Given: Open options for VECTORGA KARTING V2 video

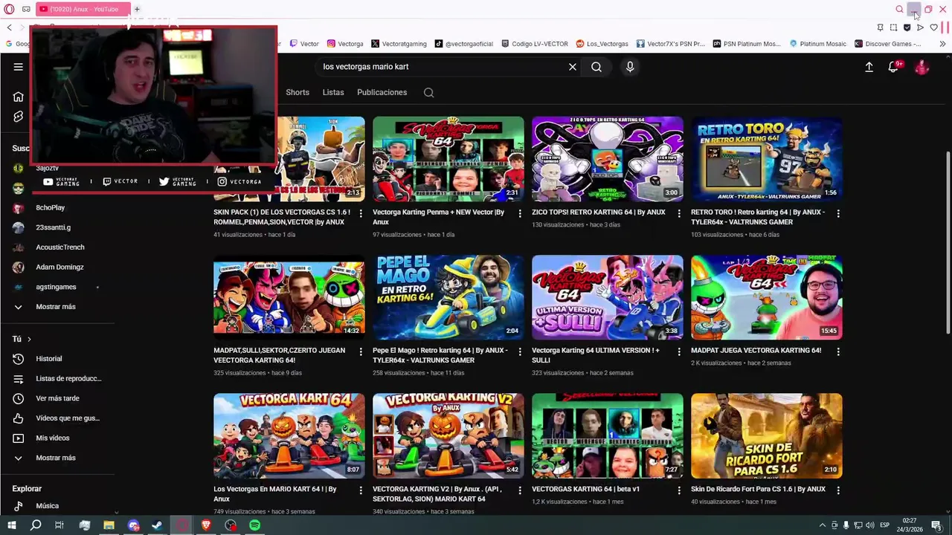Looking at the screenshot, I should point(520,490).
